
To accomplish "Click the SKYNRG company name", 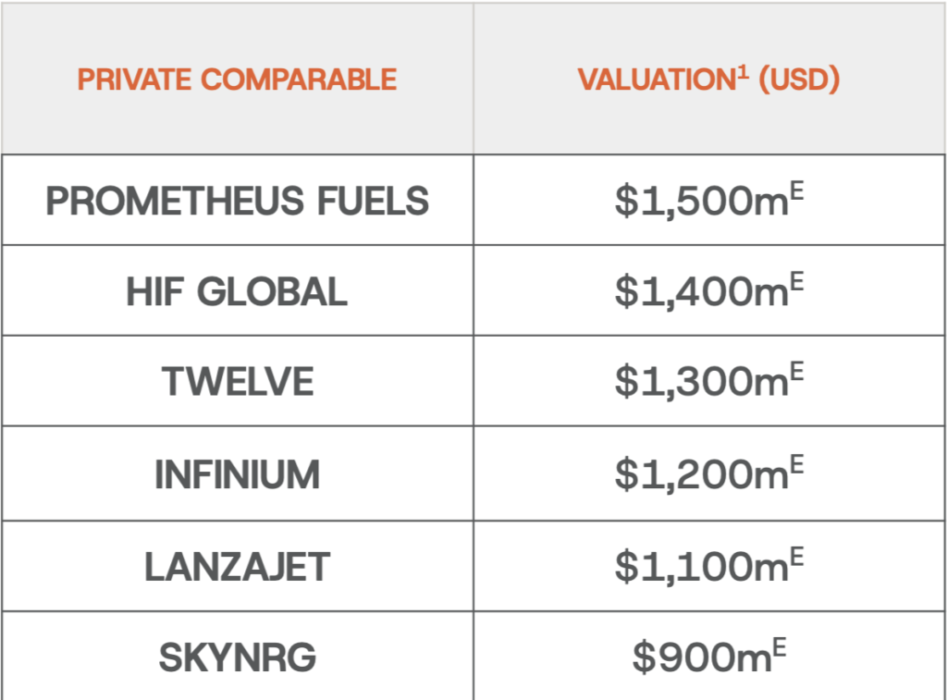I will [237, 657].
